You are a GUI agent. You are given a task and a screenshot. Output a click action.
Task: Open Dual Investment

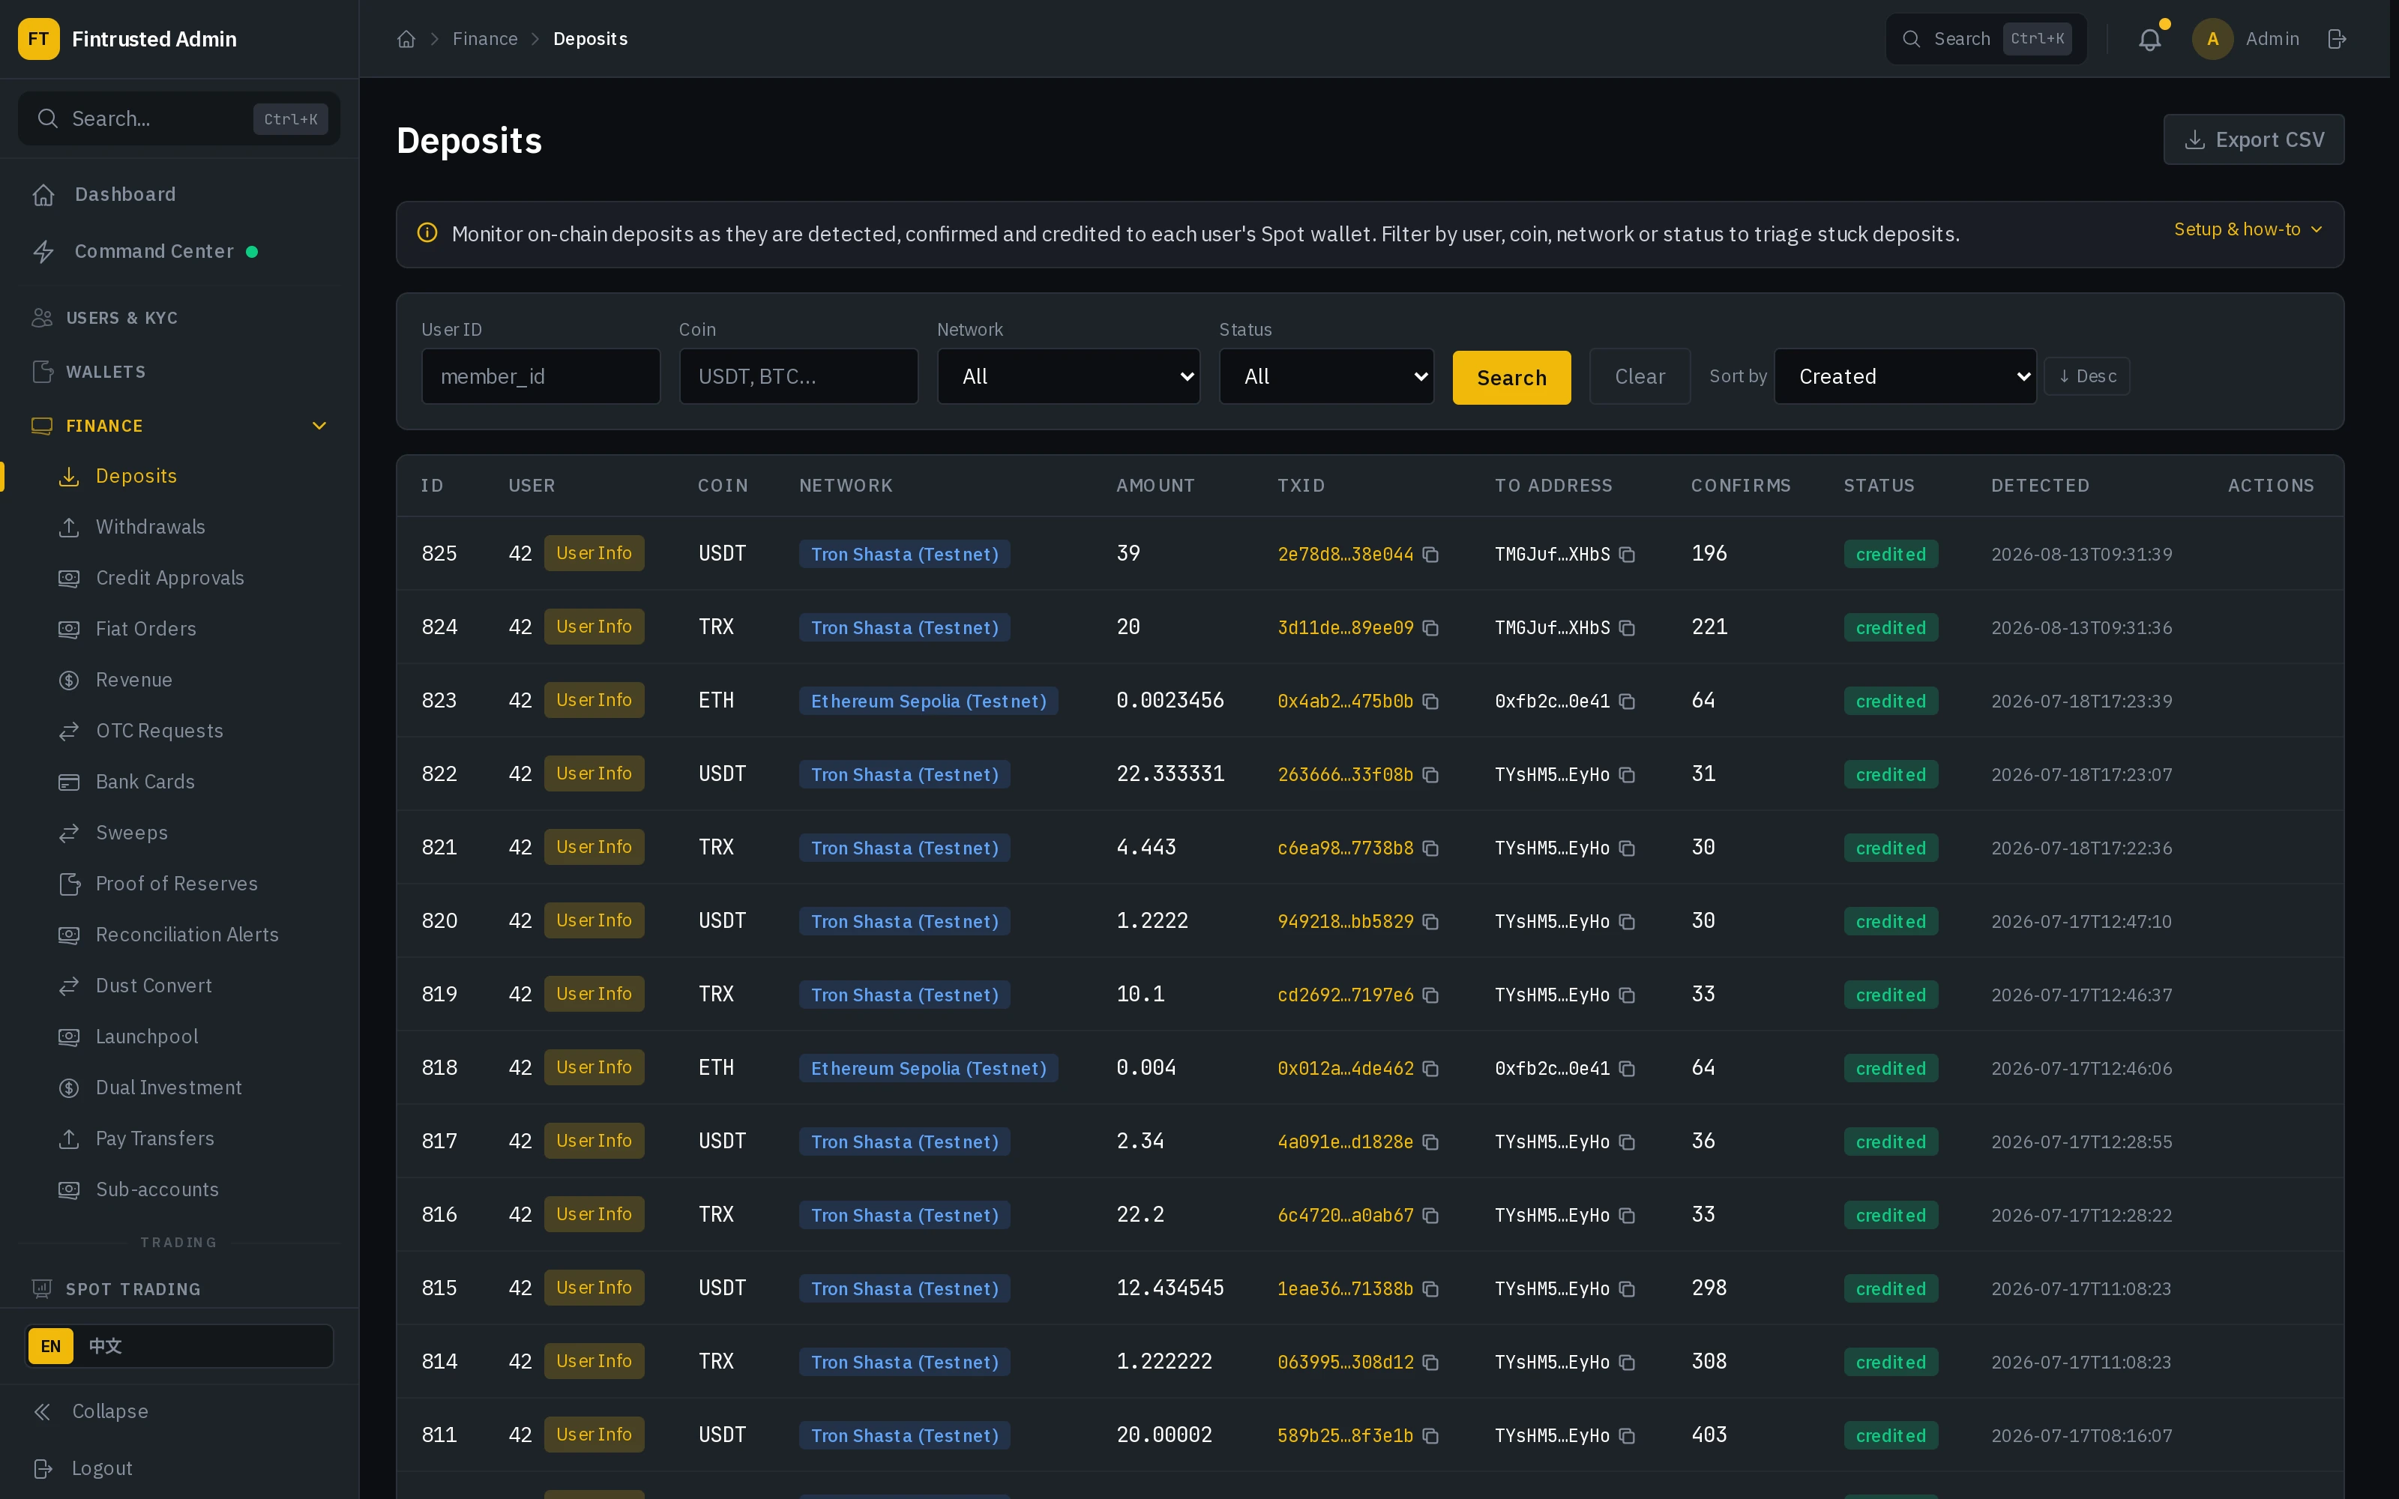[x=169, y=1088]
